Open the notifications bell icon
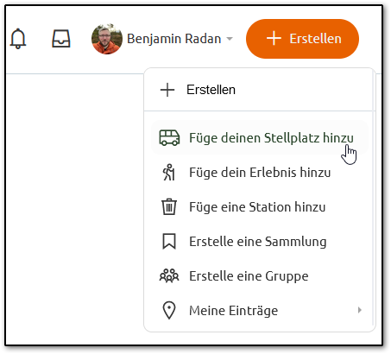 pyautogui.click(x=18, y=39)
